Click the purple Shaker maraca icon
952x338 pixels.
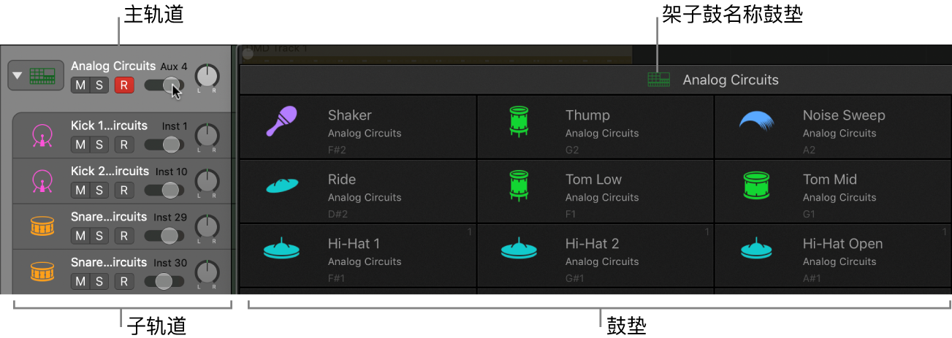pos(281,121)
